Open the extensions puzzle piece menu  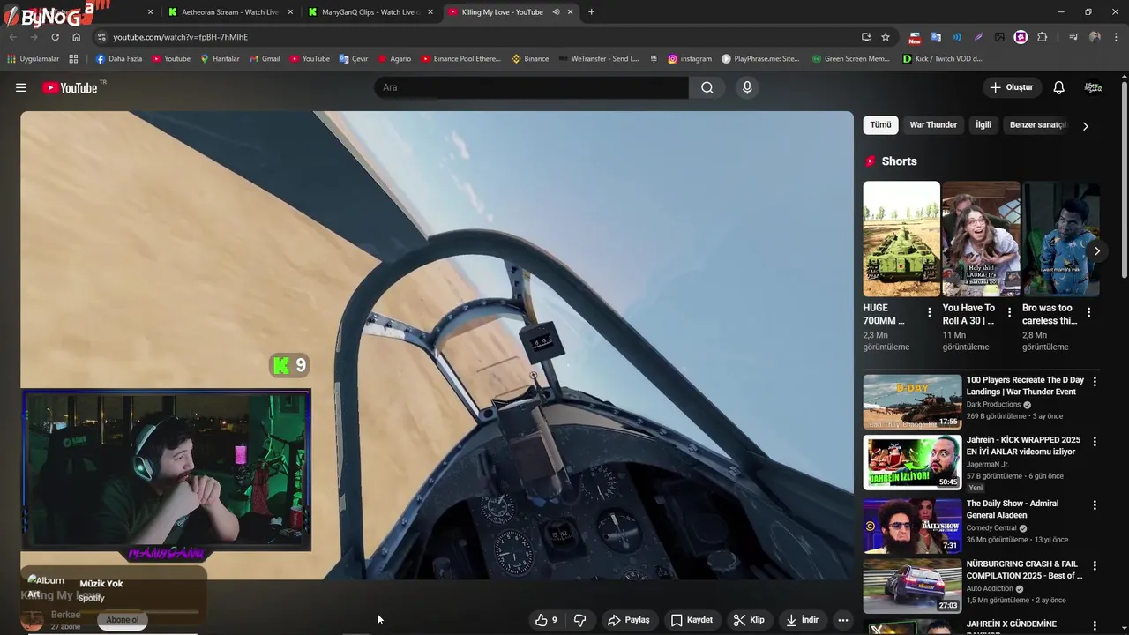[1043, 37]
